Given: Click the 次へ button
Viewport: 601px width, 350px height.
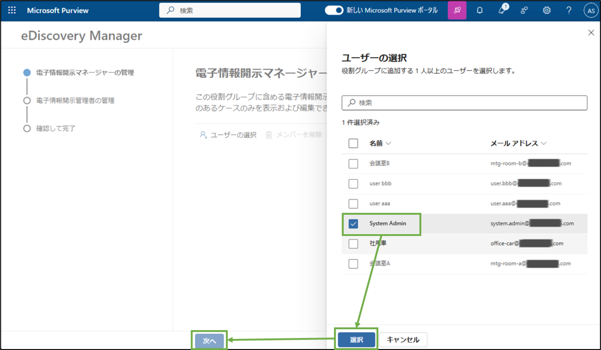Looking at the screenshot, I should [209, 340].
